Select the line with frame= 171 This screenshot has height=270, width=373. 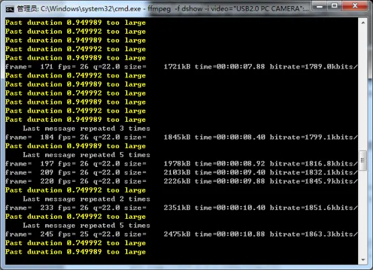(x=181, y=67)
